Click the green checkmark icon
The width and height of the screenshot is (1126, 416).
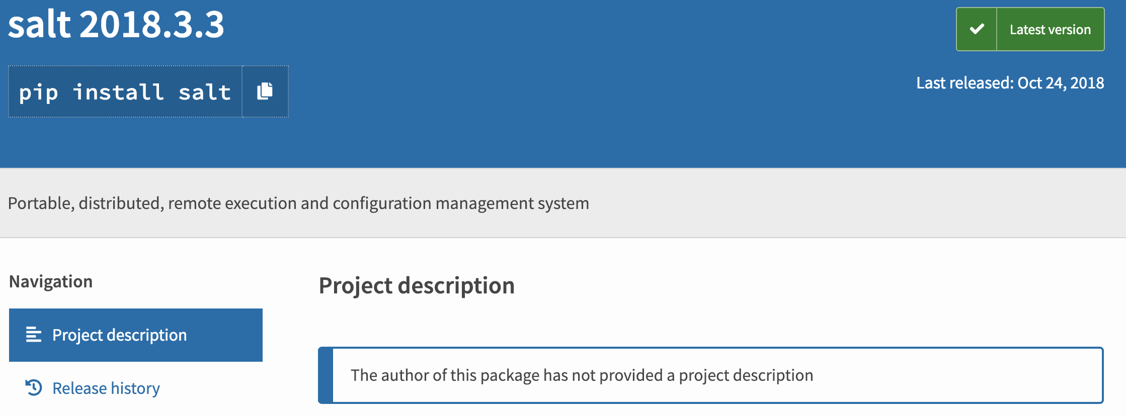point(977,29)
